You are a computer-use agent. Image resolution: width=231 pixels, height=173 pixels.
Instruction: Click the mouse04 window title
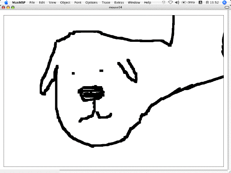pos(115,7)
